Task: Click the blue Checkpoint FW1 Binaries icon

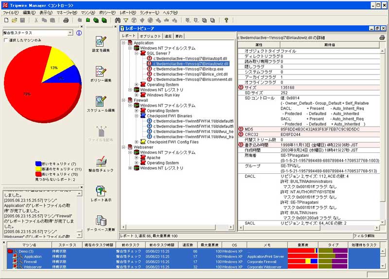Action: tap(143, 116)
